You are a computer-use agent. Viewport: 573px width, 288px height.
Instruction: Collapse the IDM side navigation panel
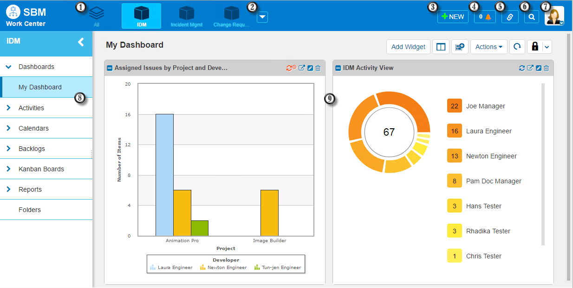click(x=81, y=42)
